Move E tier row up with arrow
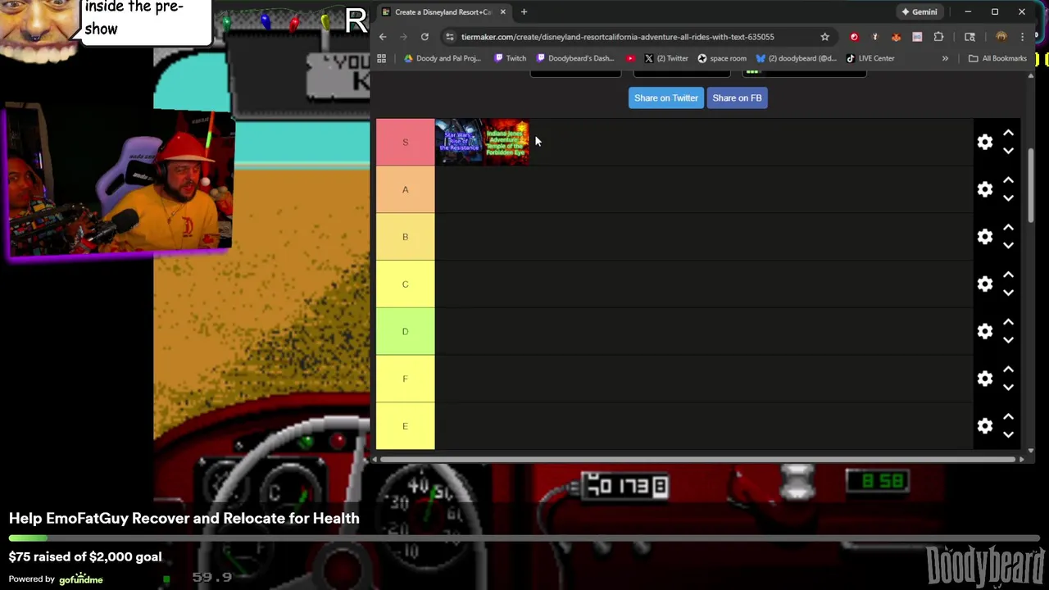Viewport: 1049px width, 590px height. click(1009, 417)
